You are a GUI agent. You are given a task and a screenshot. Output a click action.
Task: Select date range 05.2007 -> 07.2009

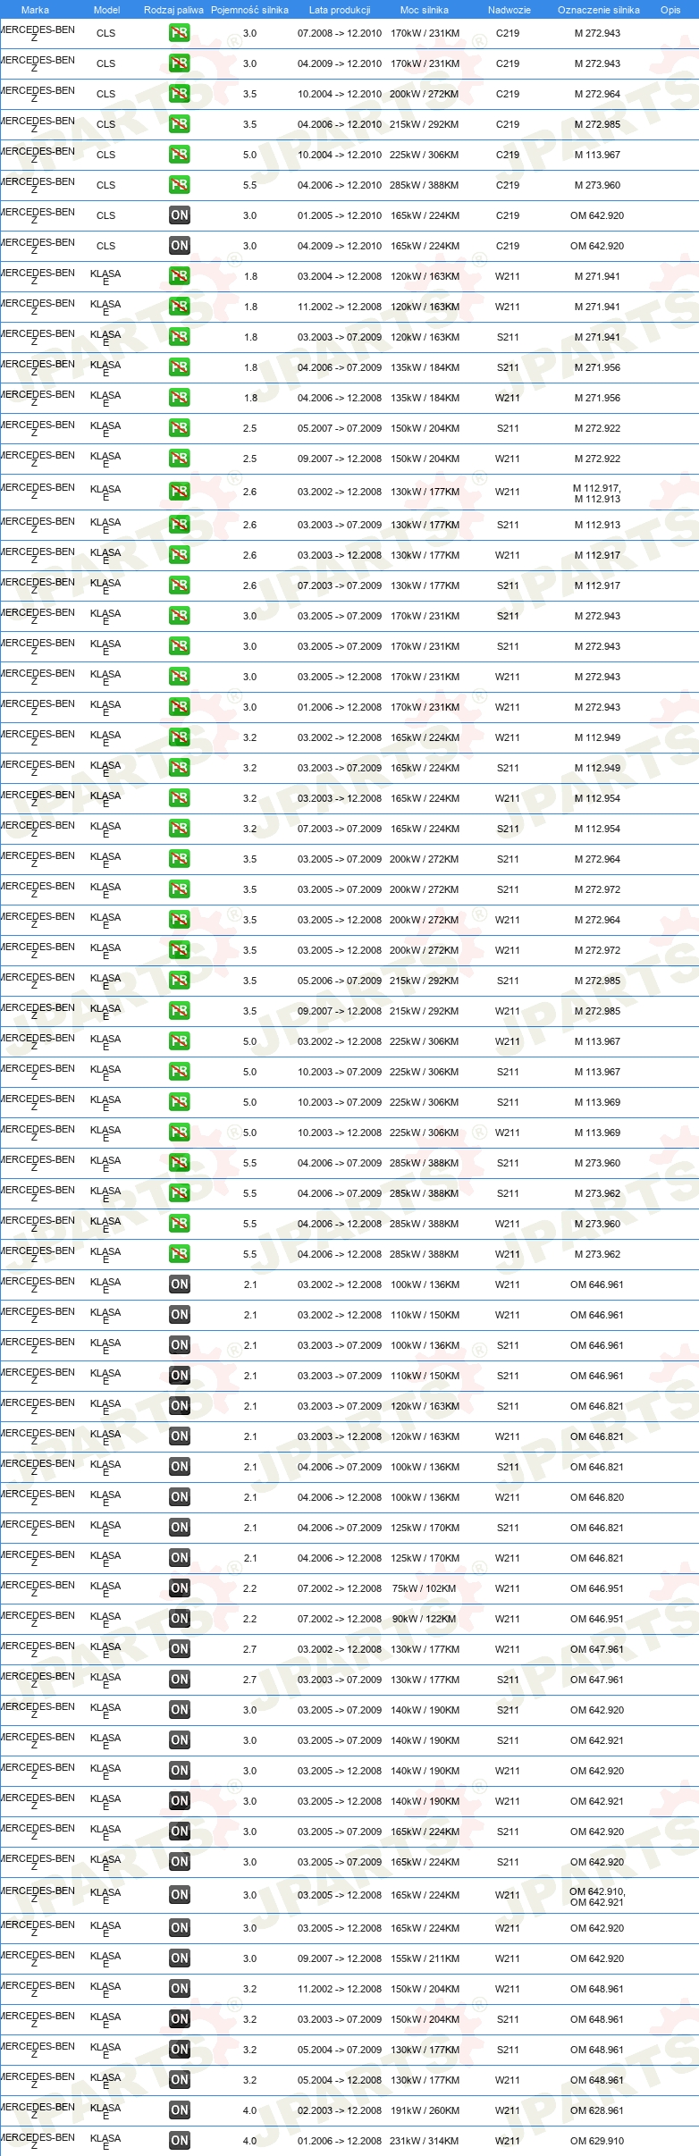click(340, 428)
